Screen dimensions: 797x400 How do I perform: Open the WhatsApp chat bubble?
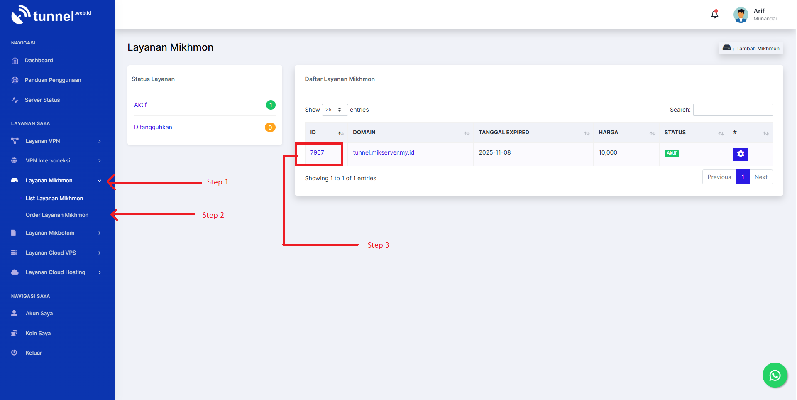click(x=775, y=375)
